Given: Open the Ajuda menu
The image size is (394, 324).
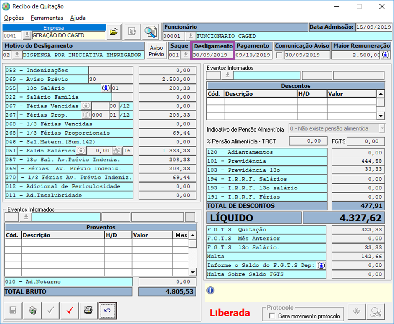Looking at the screenshot, I should [78, 18].
